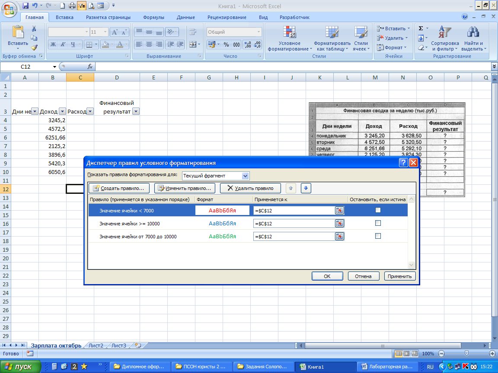Open Sort and Filter (Сортировка и фильтр)
The height and width of the screenshot is (373, 498).
445,38
